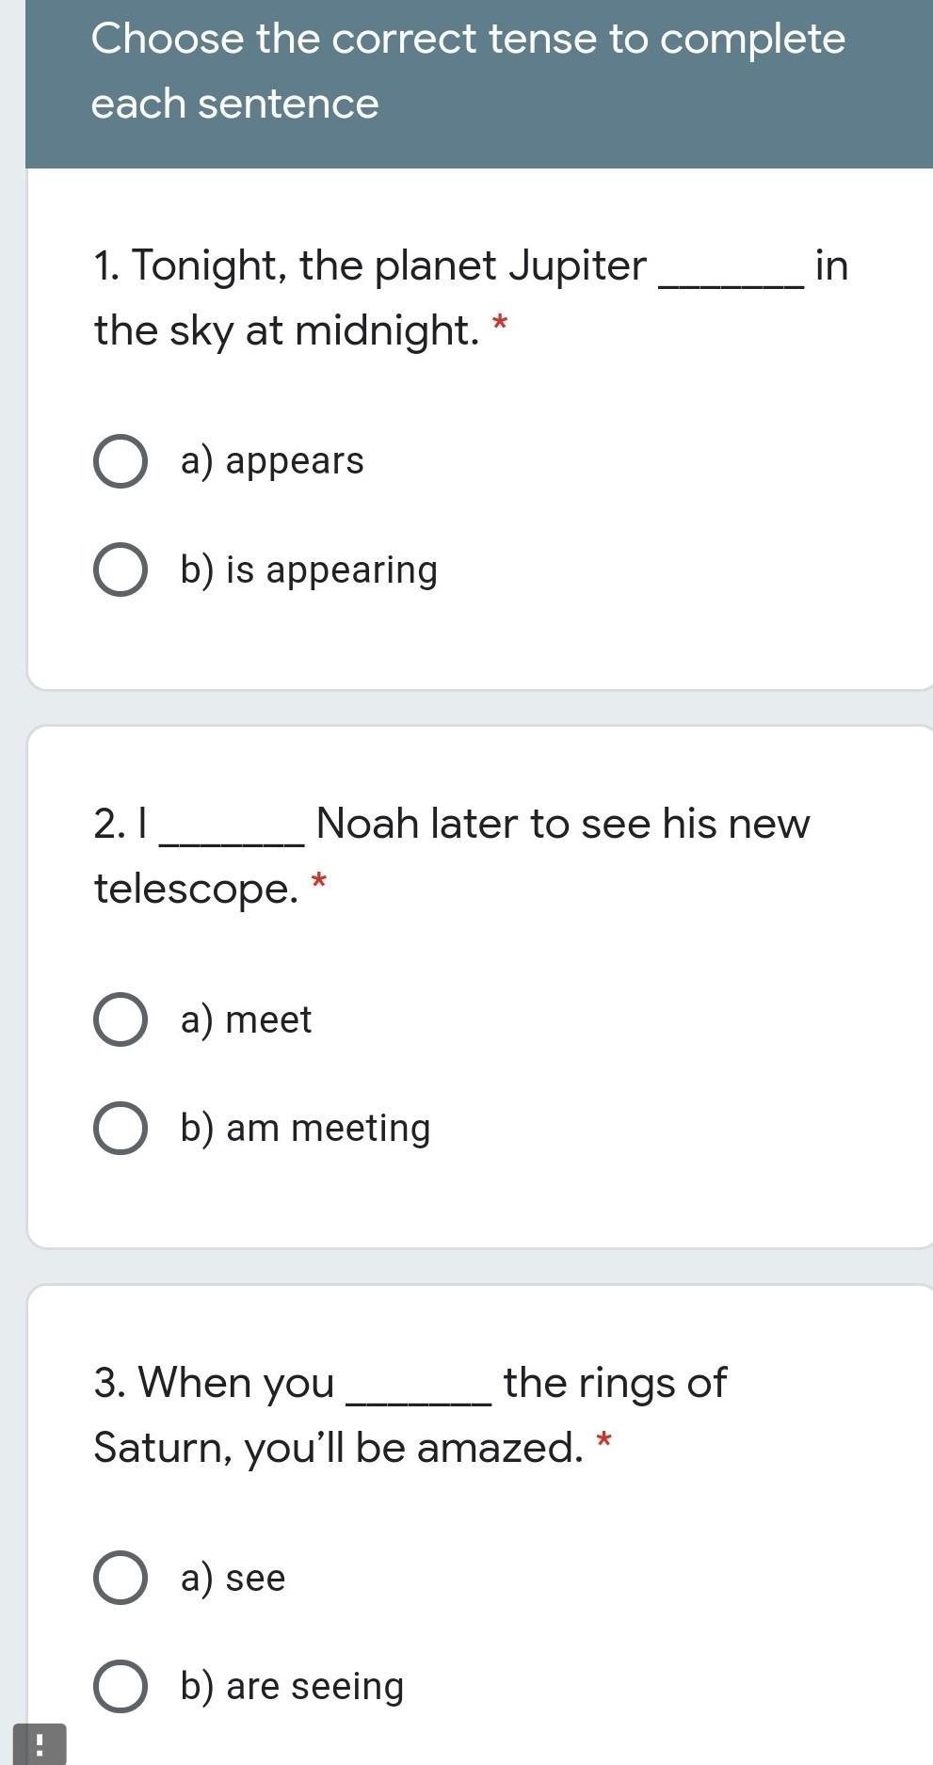This screenshot has height=1765, width=933.
Task: Select radio button for 'b) is appearing'
Action: tap(121, 570)
